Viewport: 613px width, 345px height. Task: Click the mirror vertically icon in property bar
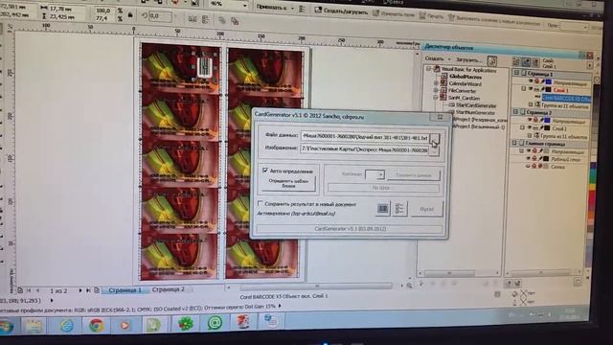[205, 19]
